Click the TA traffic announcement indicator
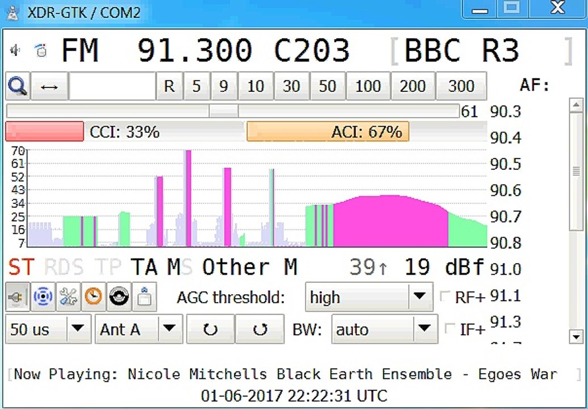 144,268
